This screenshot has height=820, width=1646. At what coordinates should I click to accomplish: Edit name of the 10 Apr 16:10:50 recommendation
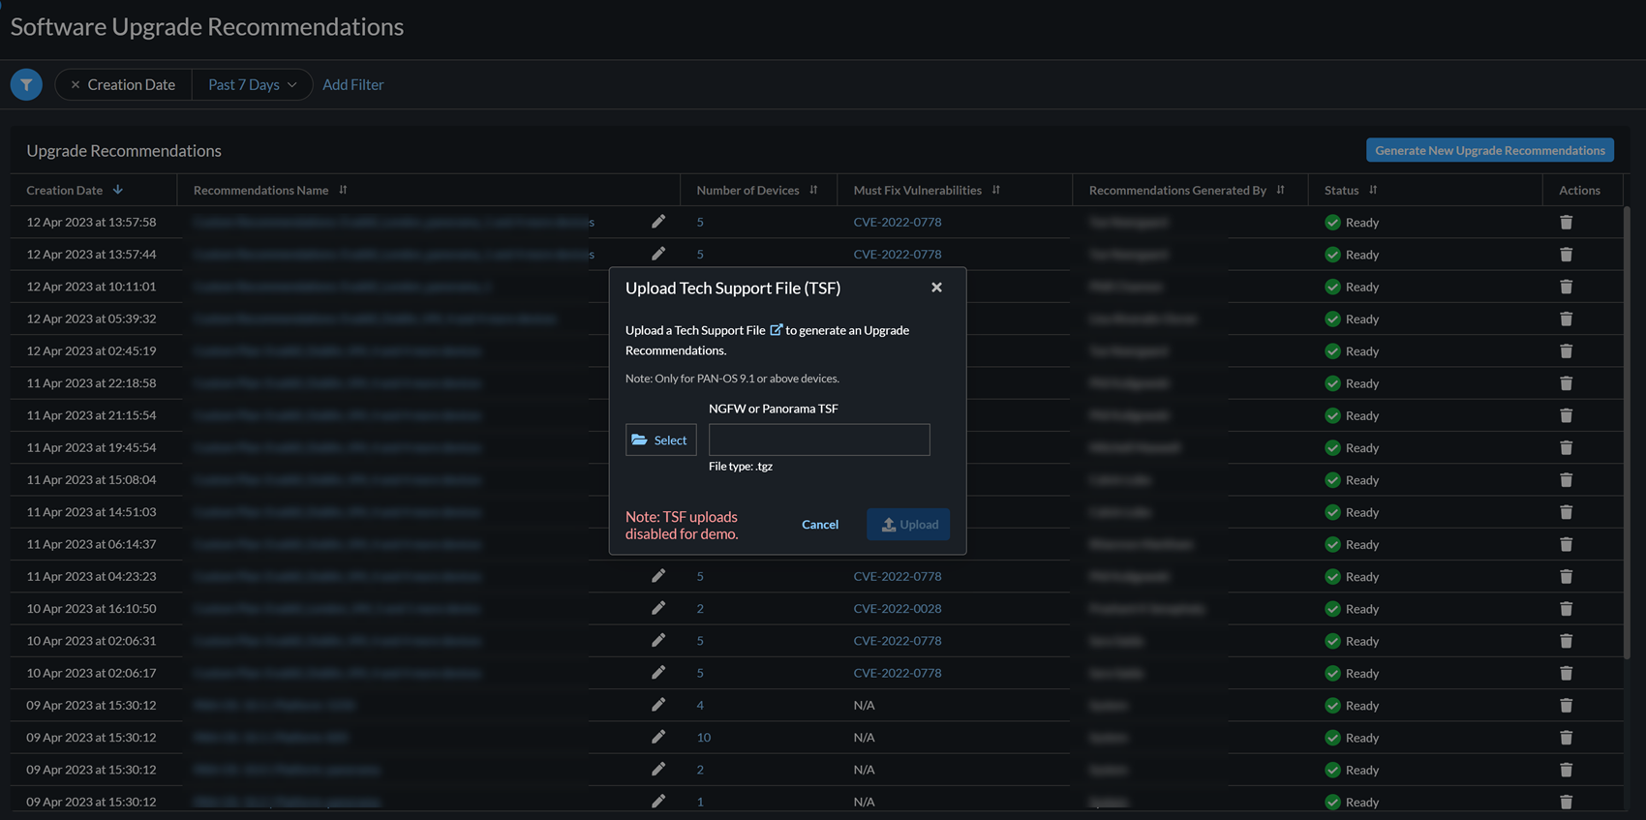(x=658, y=608)
